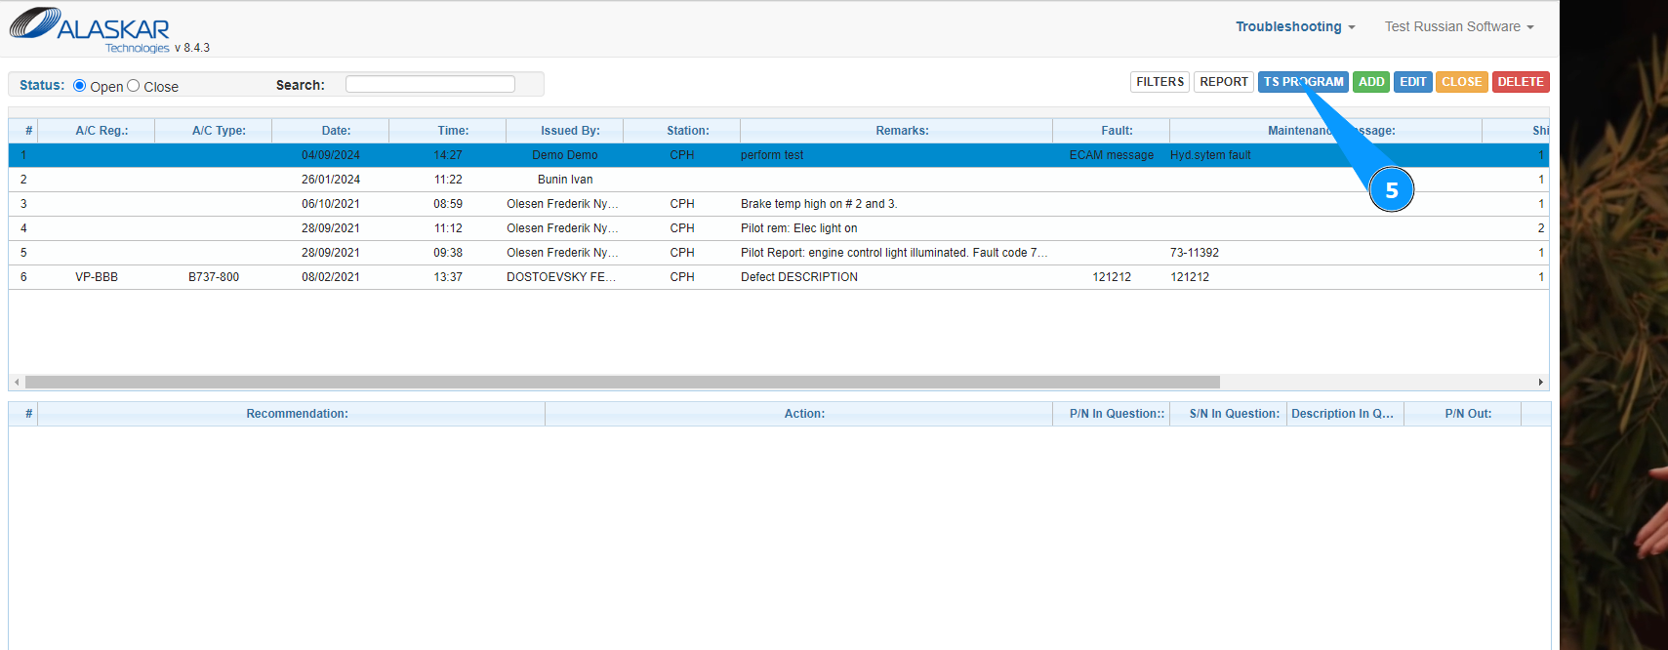
Task: Select the 'Pilot rem: Elec light on' row
Action: click(x=779, y=228)
